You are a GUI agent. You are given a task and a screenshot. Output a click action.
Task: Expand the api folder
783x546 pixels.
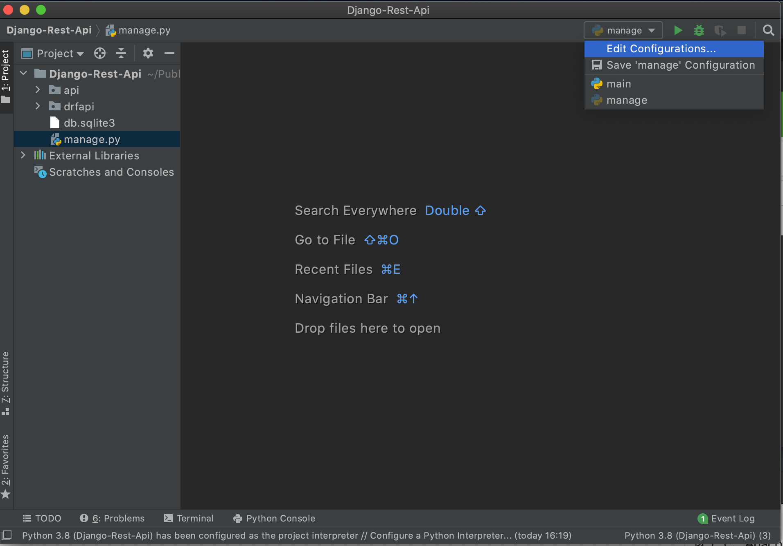[37, 90]
